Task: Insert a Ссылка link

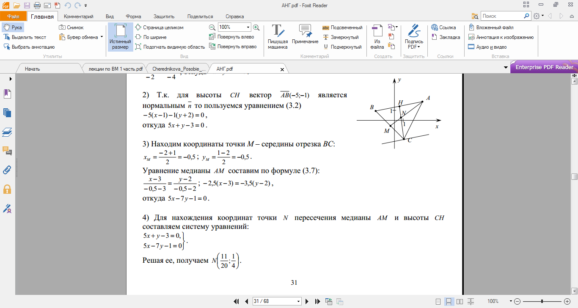Action: tap(443, 27)
